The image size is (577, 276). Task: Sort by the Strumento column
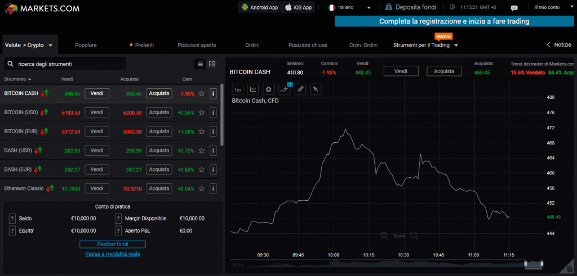point(17,79)
